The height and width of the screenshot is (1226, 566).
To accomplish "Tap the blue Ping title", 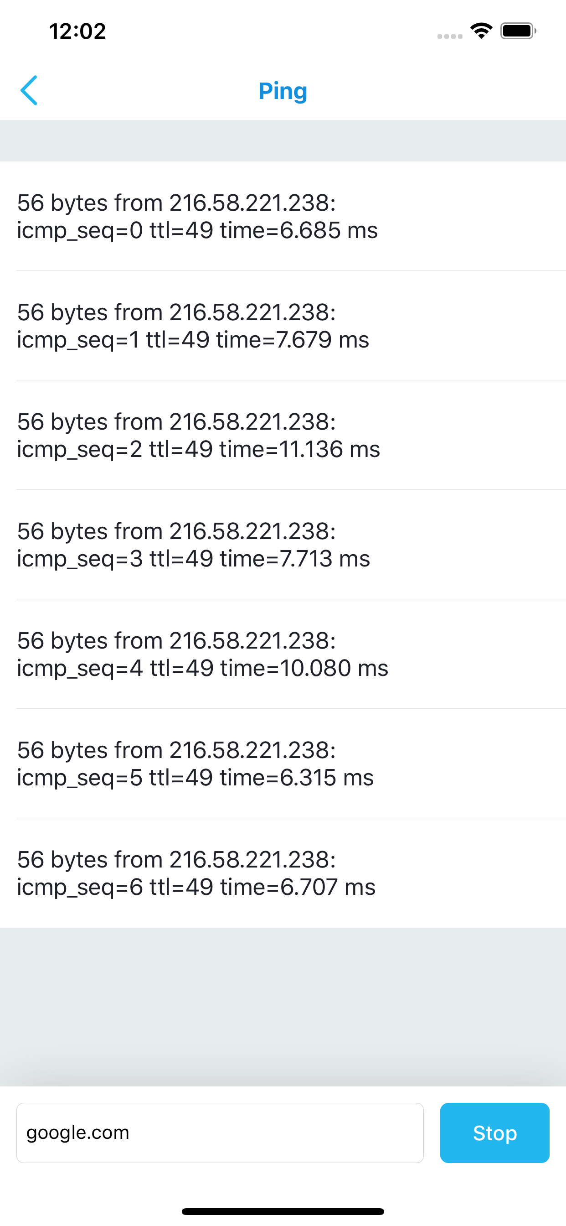I will click(283, 91).
